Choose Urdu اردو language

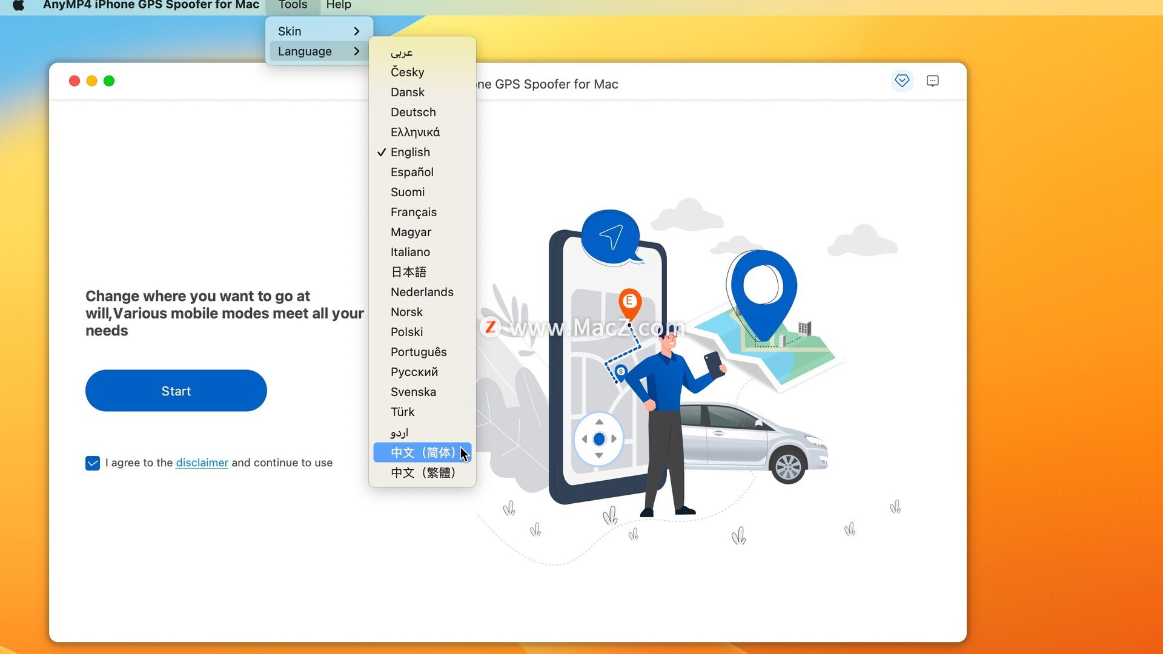click(422, 432)
